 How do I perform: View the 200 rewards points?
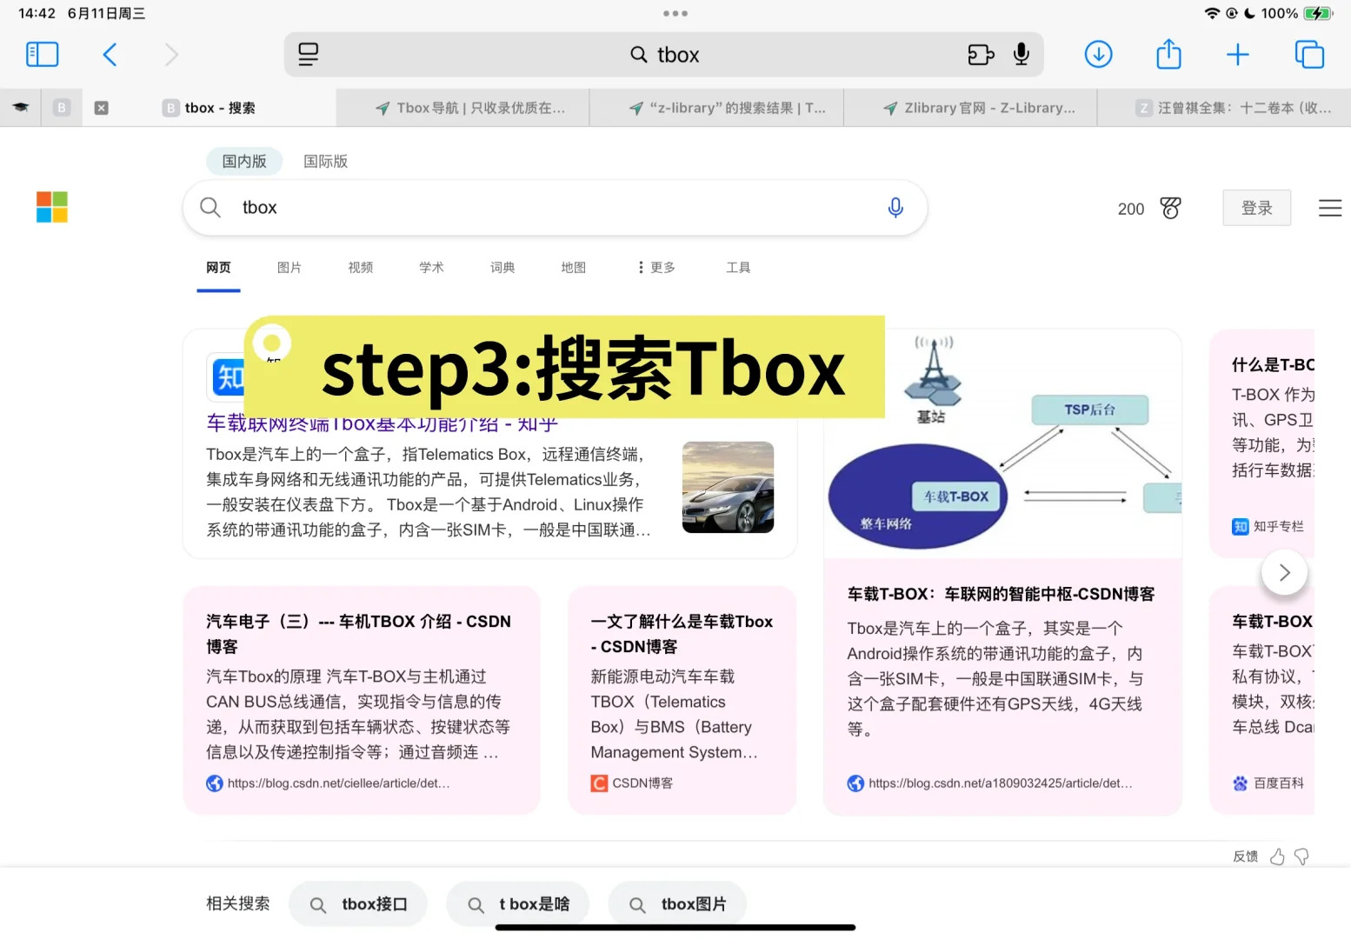pos(1130,209)
